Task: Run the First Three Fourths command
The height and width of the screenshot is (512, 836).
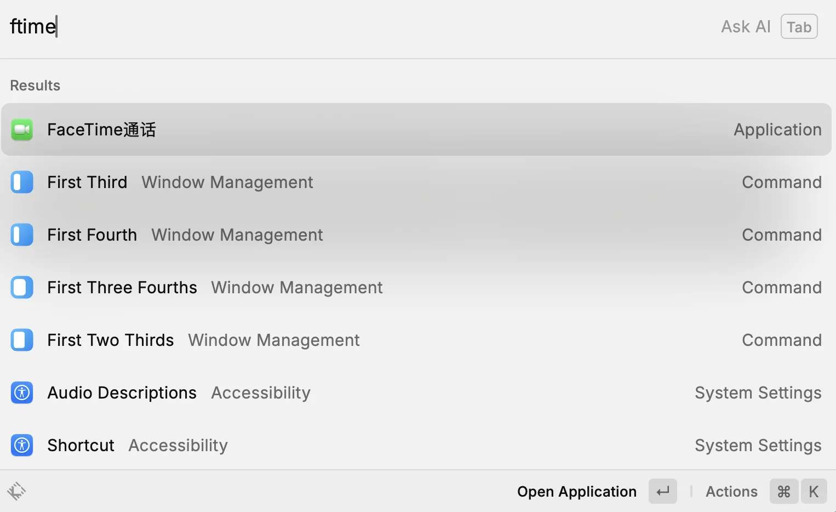Action: tap(416, 287)
